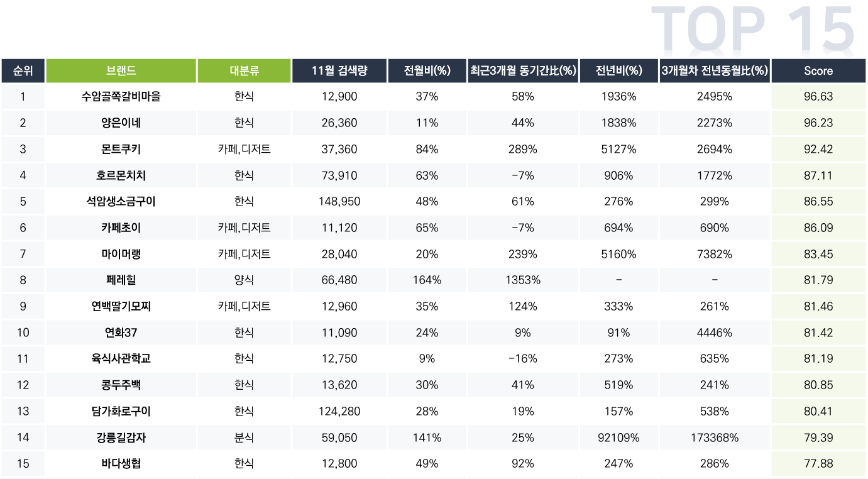Viewport: 868px width, 479px height.
Task: Click the 전월비(%) column header
Action: pyautogui.click(x=427, y=71)
